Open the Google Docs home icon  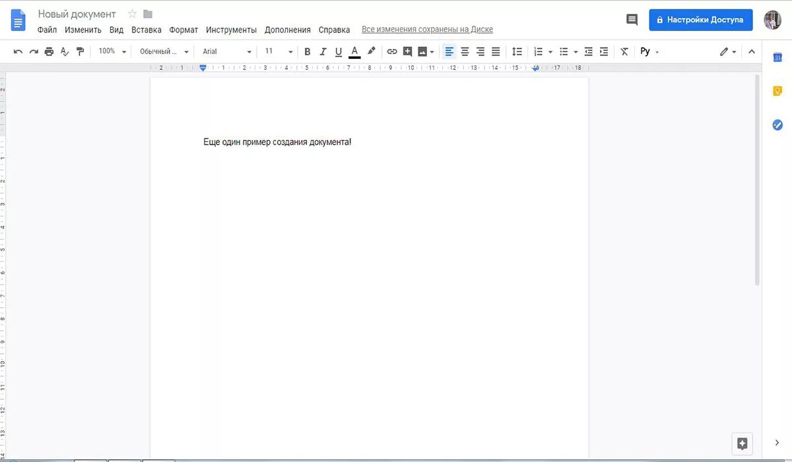click(18, 20)
